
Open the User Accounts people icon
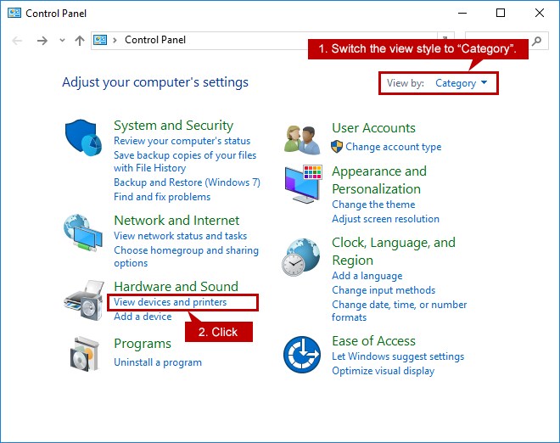[x=303, y=140]
